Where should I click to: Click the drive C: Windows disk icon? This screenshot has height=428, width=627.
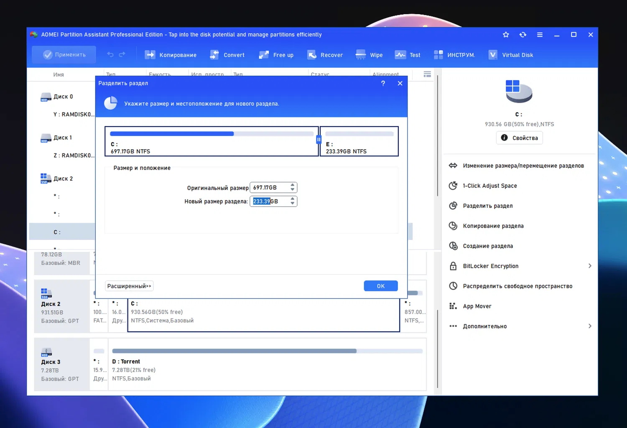[519, 91]
